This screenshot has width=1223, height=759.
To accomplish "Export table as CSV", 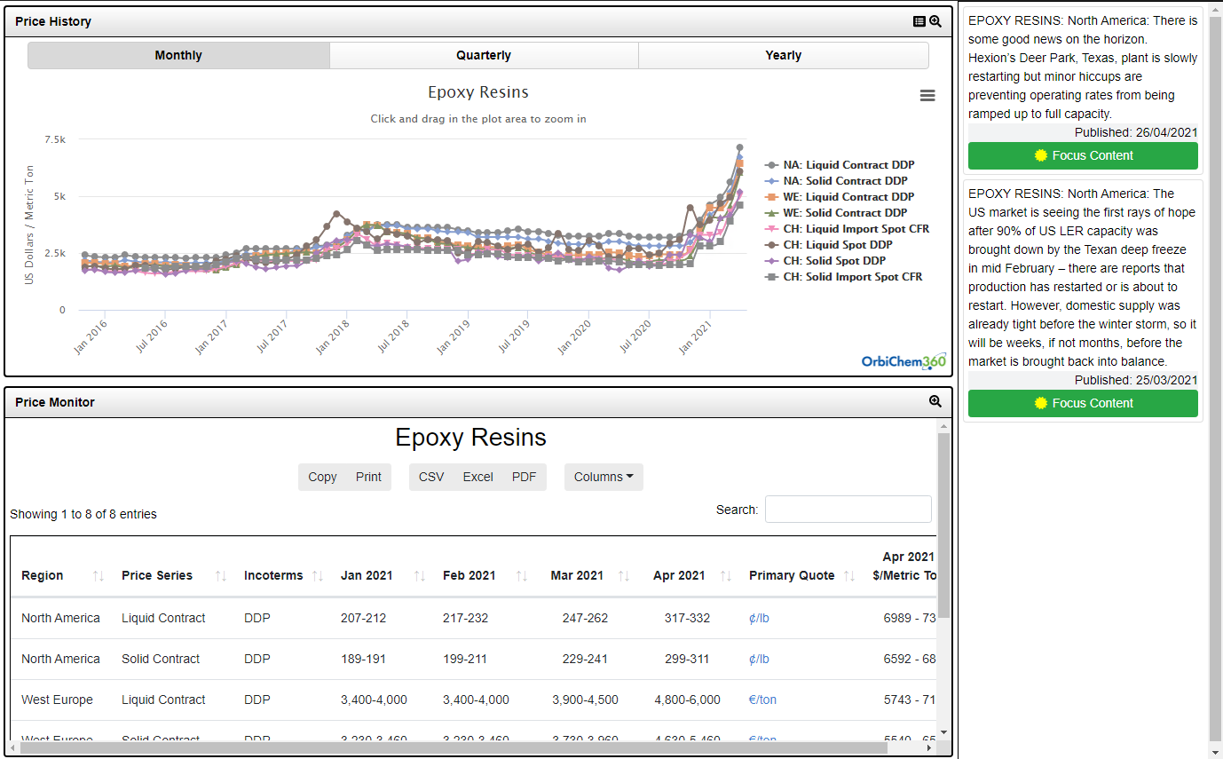I will pos(431,477).
